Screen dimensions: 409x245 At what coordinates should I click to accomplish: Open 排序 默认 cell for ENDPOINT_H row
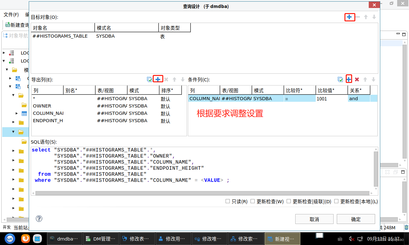click(170, 121)
